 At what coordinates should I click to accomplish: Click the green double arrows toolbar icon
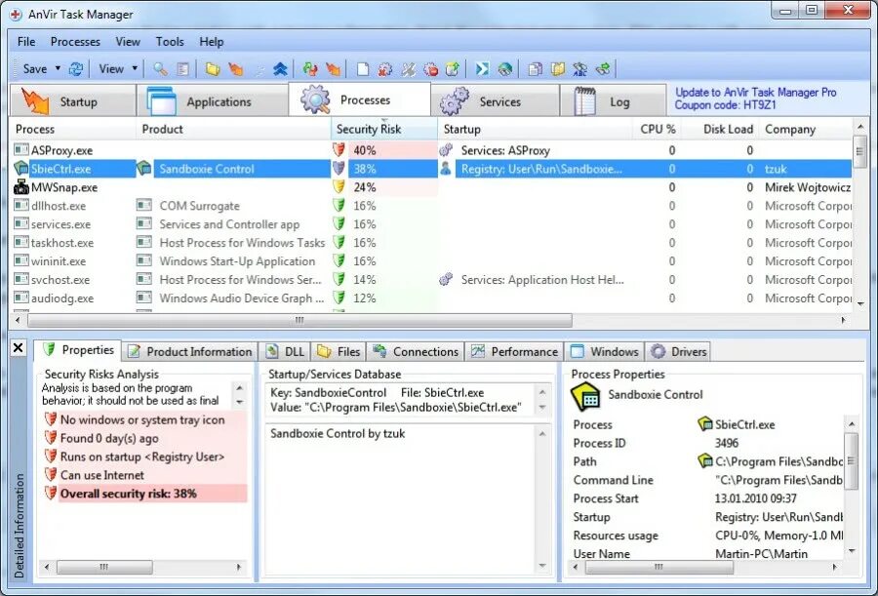pyautogui.click(x=603, y=69)
